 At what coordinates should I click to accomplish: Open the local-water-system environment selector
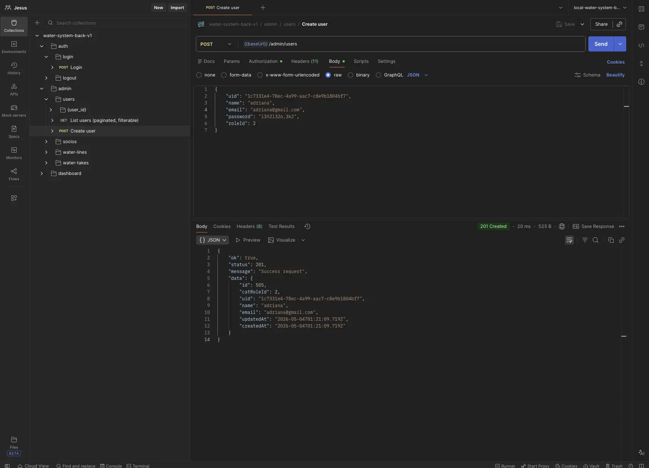click(x=600, y=8)
